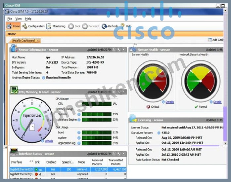Image resolution: width=231 pixels, height=182 pixels.
Task: Refresh the dashboard data
Action: point(110,26)
